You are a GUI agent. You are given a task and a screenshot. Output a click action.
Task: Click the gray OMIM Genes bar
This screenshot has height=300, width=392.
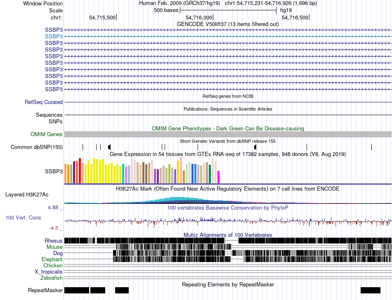[228, 134]
